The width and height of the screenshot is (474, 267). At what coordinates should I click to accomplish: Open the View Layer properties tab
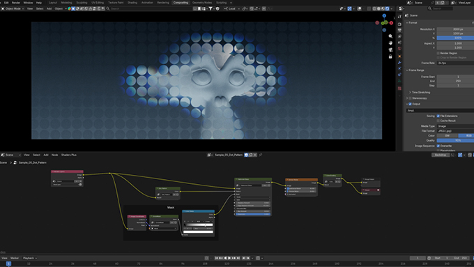coord(399,36)
